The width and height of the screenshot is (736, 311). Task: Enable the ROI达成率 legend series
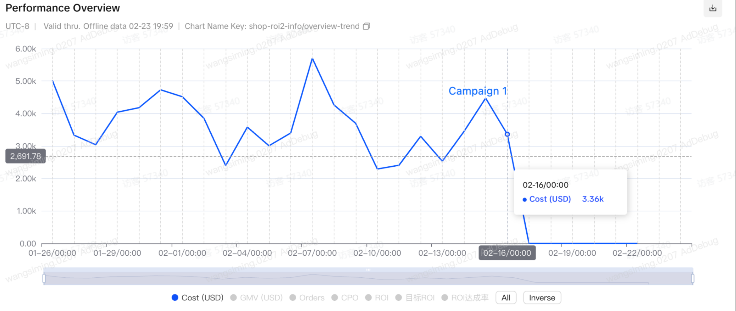(465, 298)
